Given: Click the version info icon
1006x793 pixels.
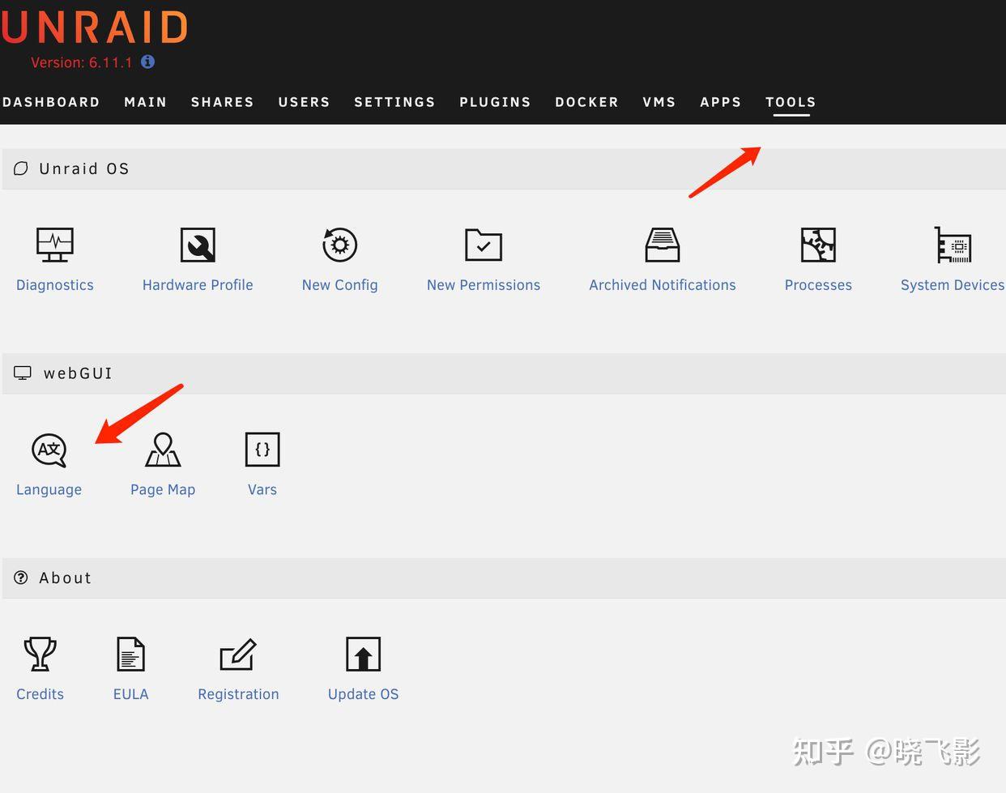Looking at the screenshot, I should [x=147, y=62].
